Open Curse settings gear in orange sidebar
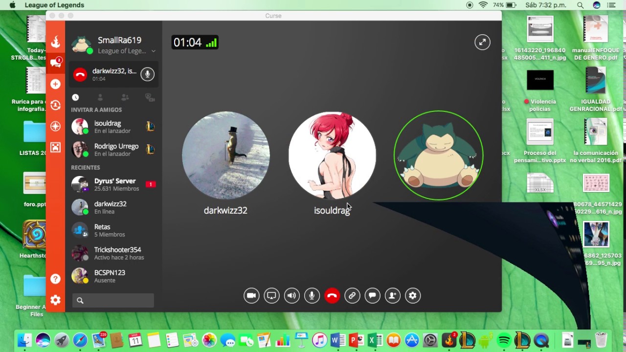The height and width of the screenshot is (352, 626). (56, 300)
